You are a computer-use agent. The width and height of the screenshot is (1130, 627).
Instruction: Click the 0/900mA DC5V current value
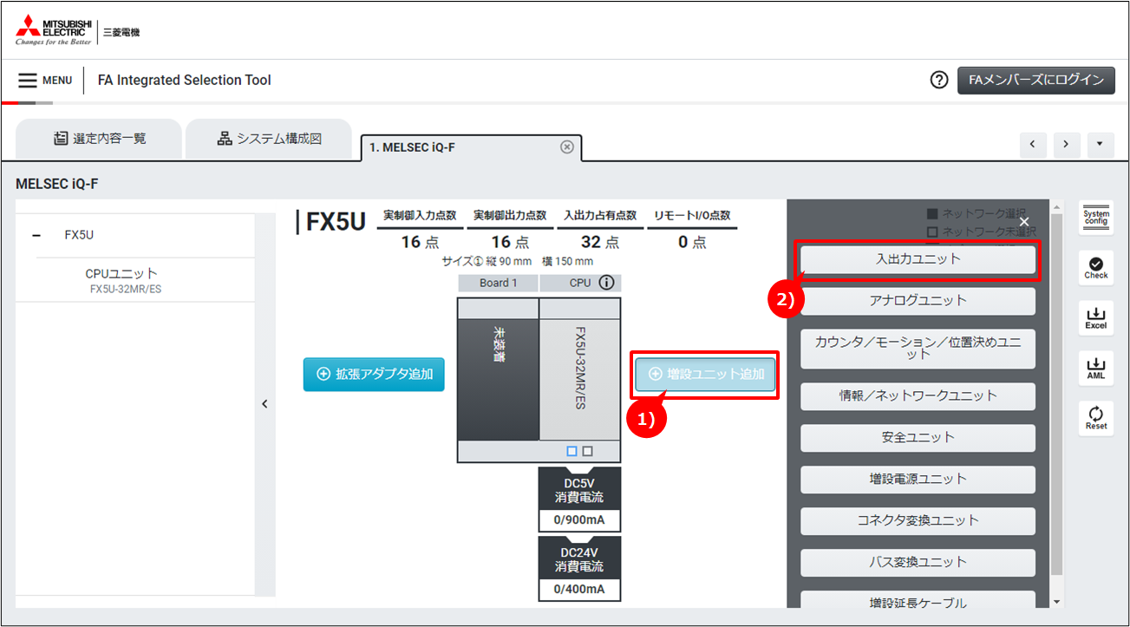[x=579, y=521]
